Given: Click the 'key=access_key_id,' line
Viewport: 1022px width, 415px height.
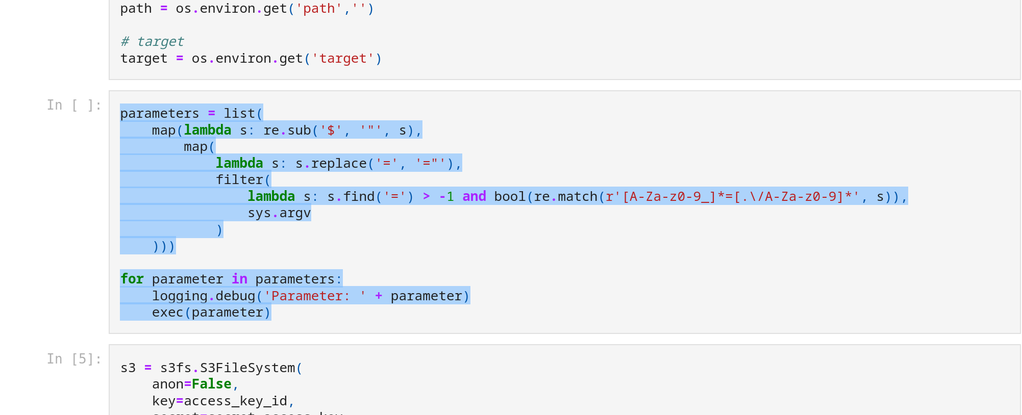Looking at the screenshot, I should 223,401.
